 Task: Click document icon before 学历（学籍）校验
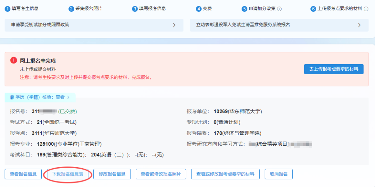coord(12,97)
